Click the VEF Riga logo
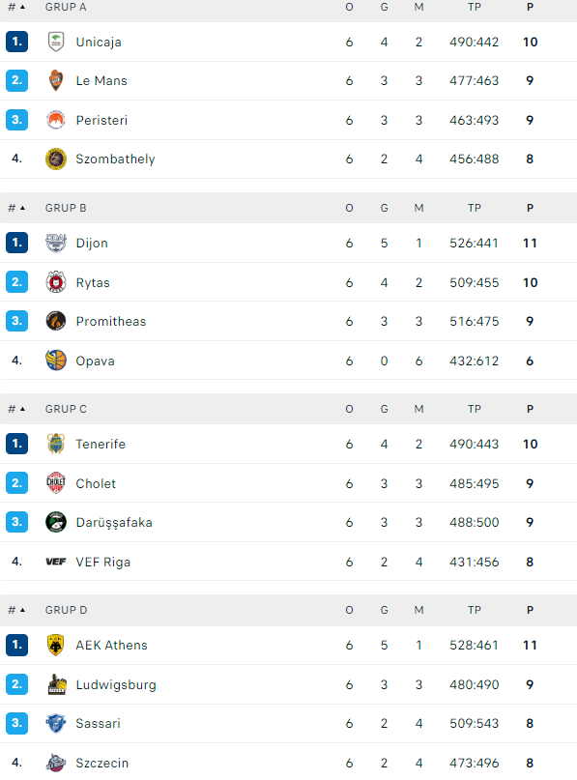Viewport: 577px width, 780px height. pos(56,562)
